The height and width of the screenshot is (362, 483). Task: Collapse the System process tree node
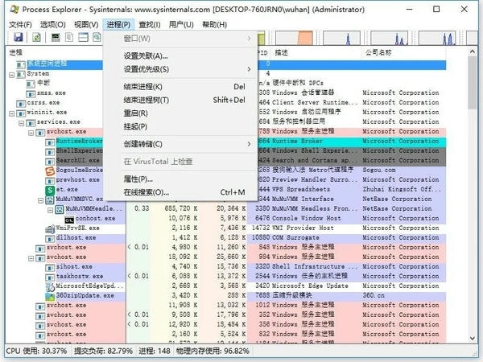pyautogui.click(x=12, y=75)
